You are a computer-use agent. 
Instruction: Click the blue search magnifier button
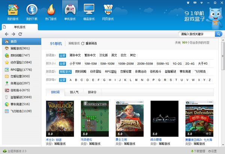217,34
